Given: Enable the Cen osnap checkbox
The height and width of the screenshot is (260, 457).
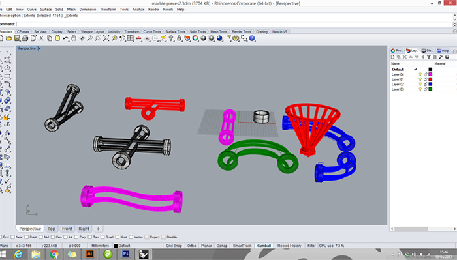Looking at the screenshot, I should click(52, 237).
